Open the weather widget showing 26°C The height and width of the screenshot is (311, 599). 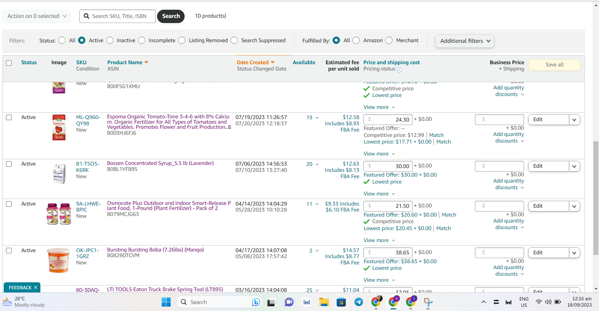point(24,302)
